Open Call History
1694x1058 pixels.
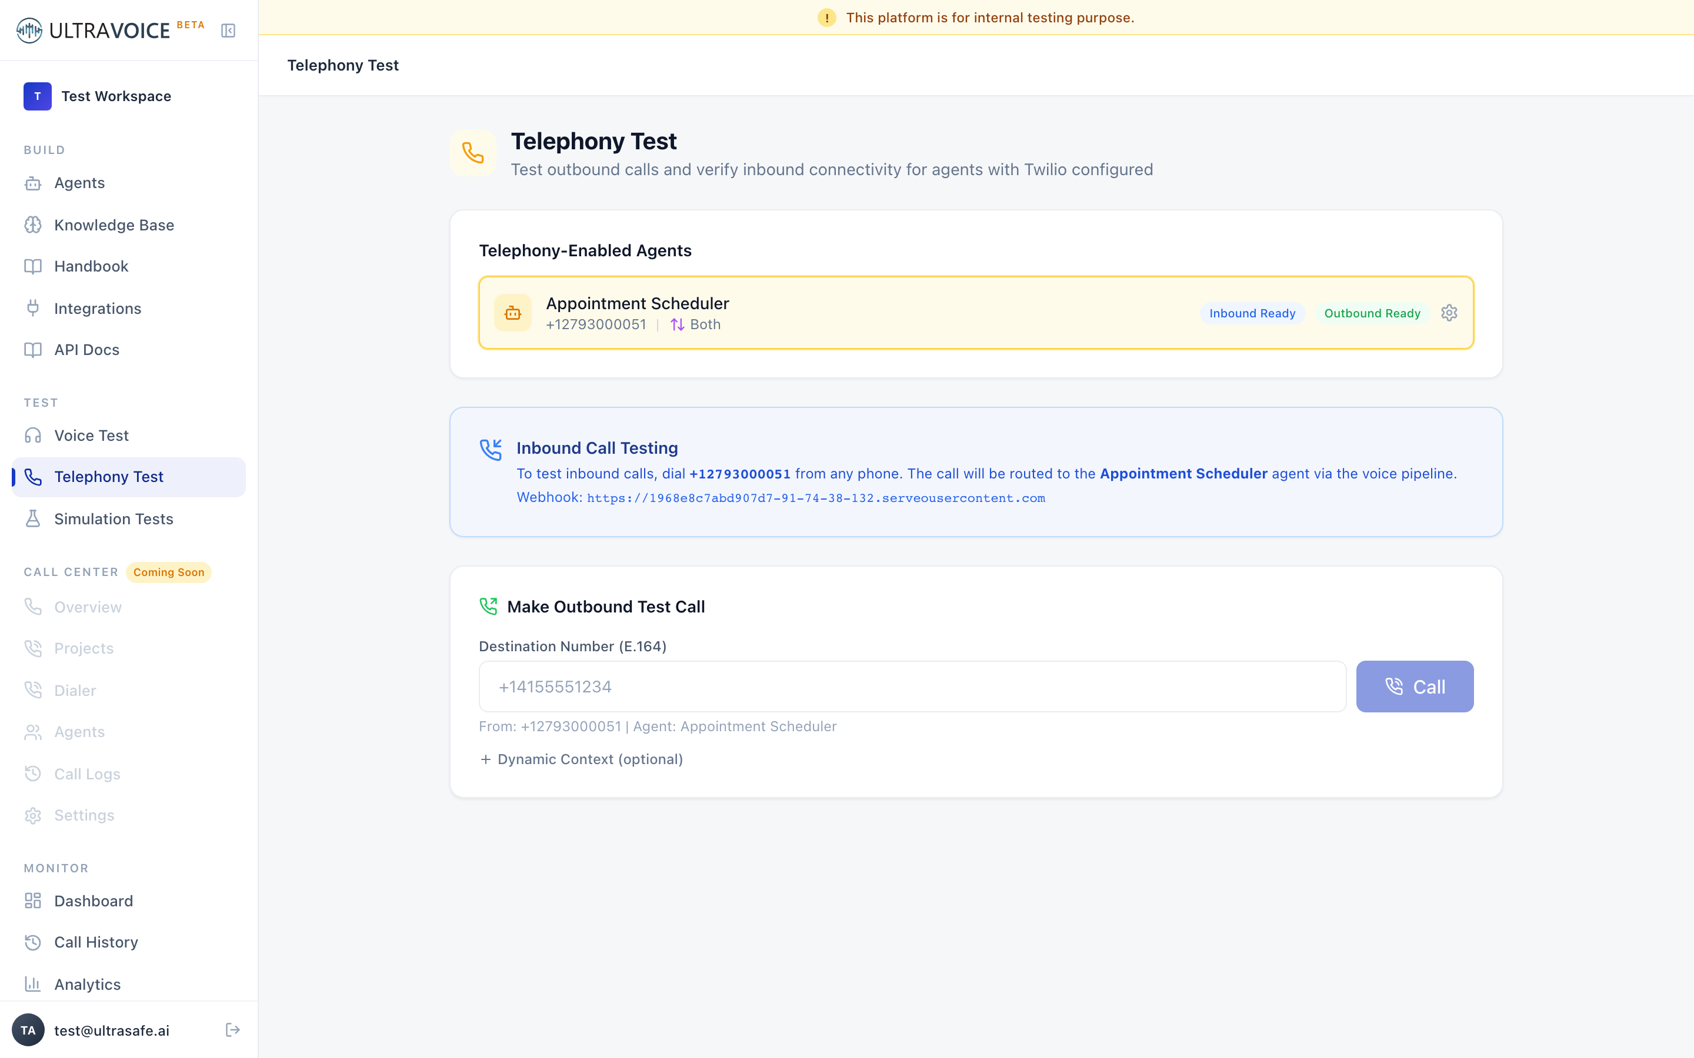(129, 942)
